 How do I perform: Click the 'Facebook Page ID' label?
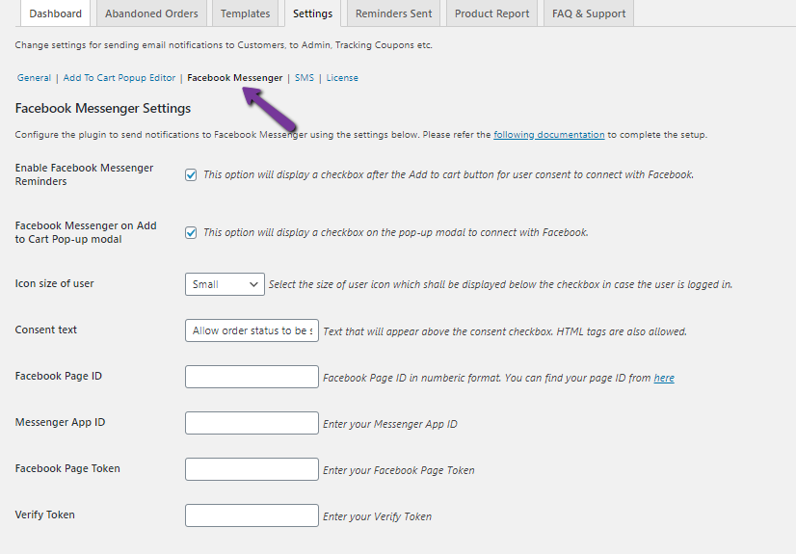click(x=59, y=376)
